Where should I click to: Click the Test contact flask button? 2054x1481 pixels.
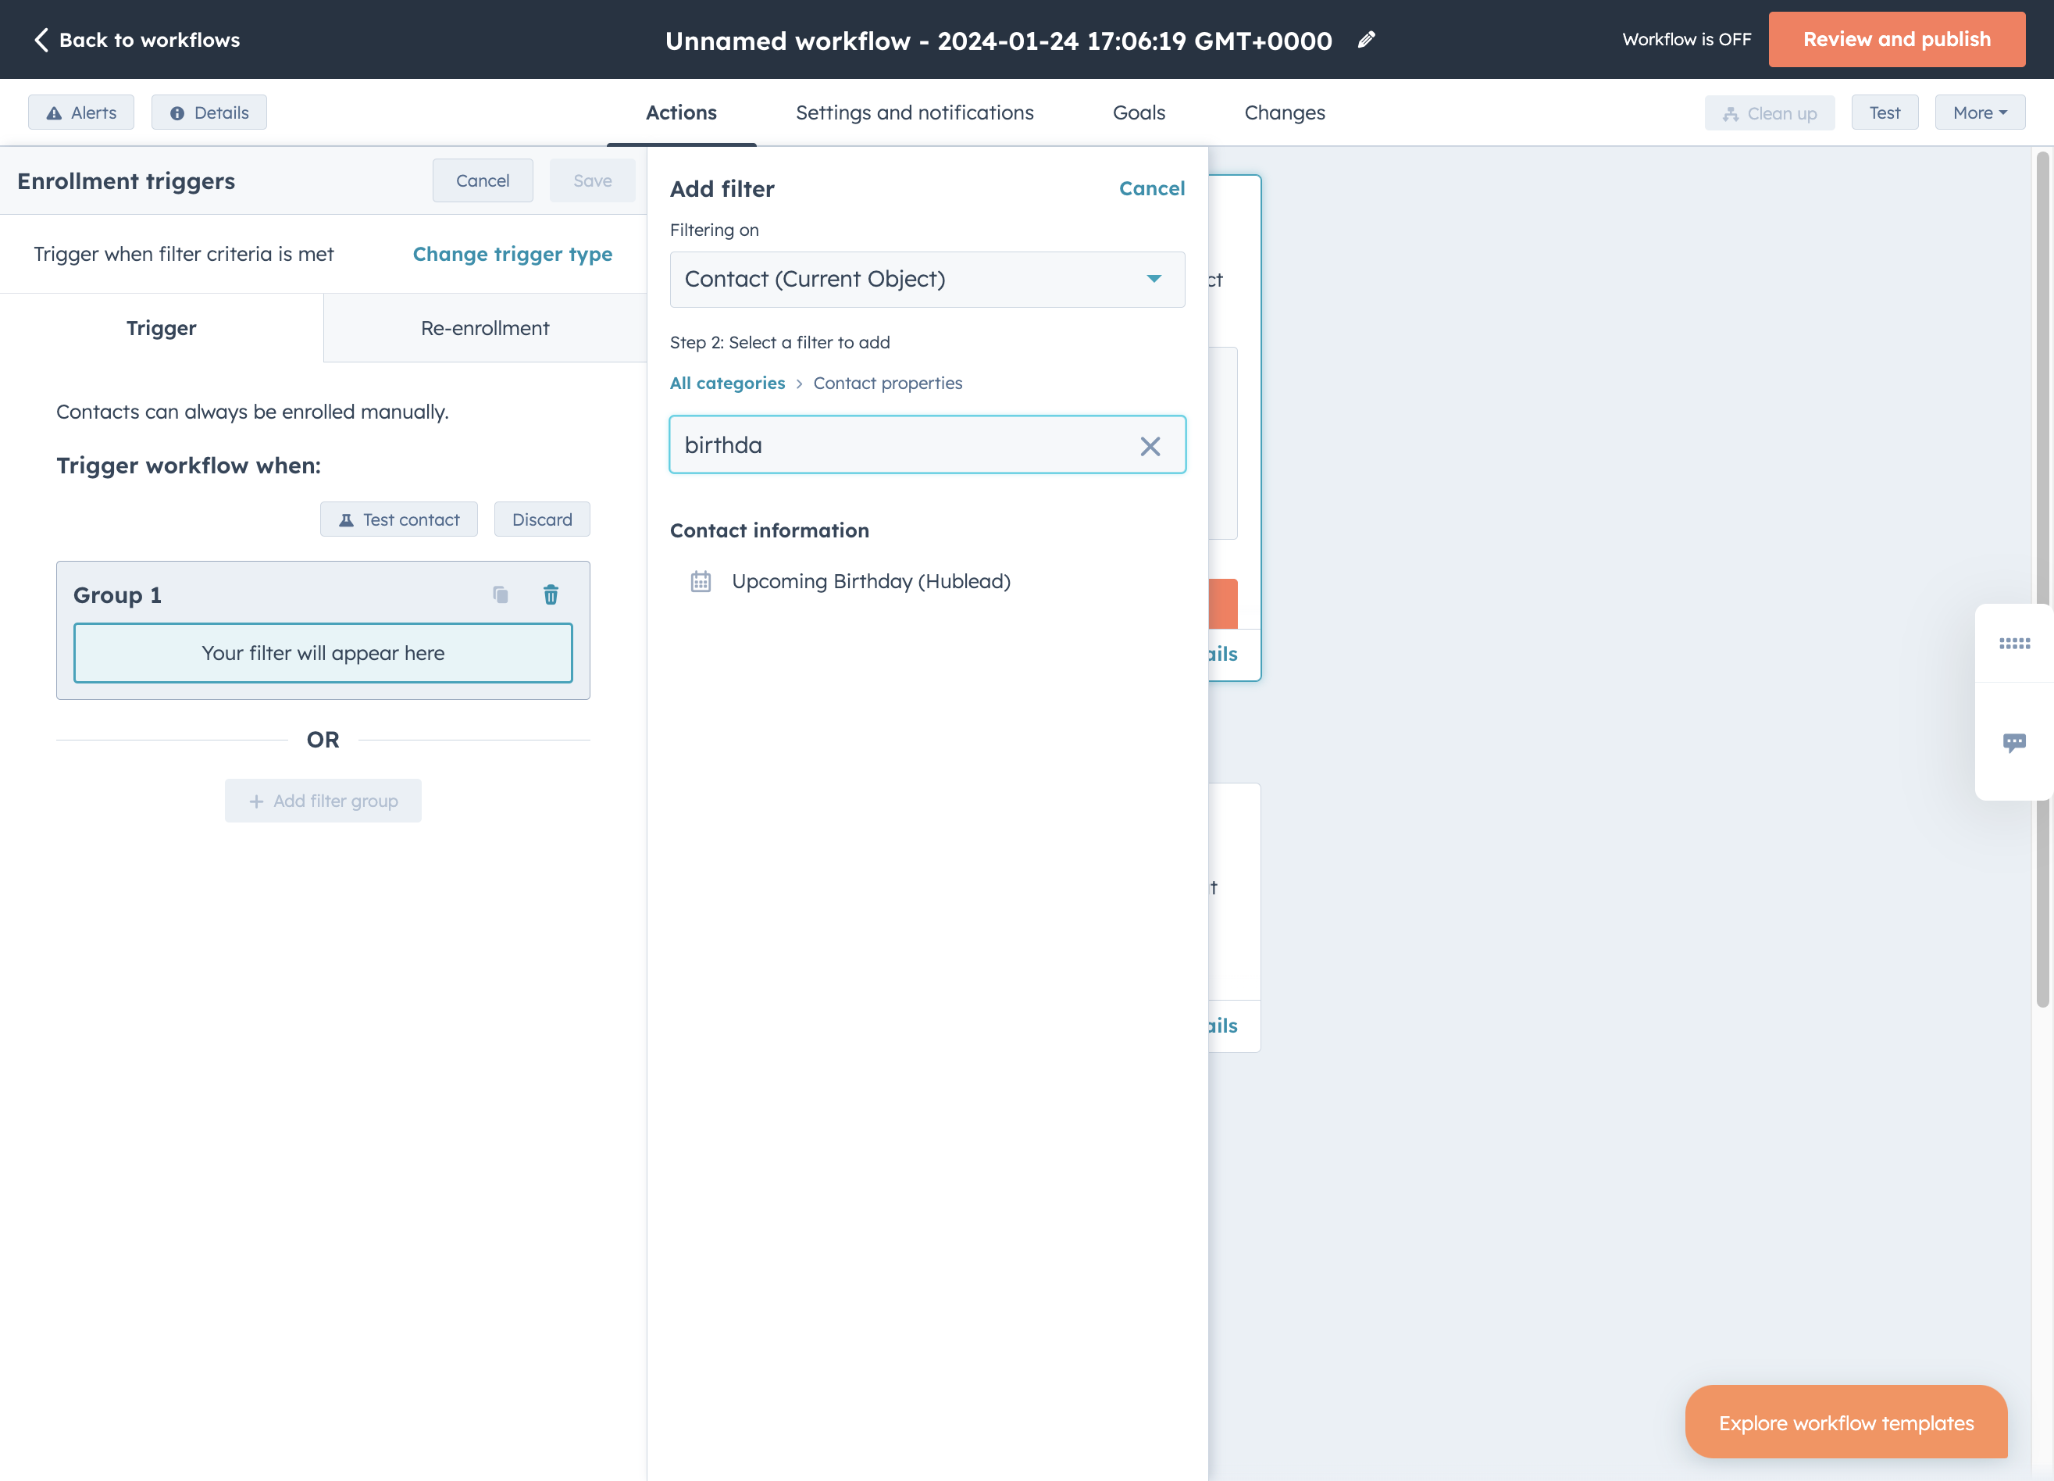(x=398, y=520)
